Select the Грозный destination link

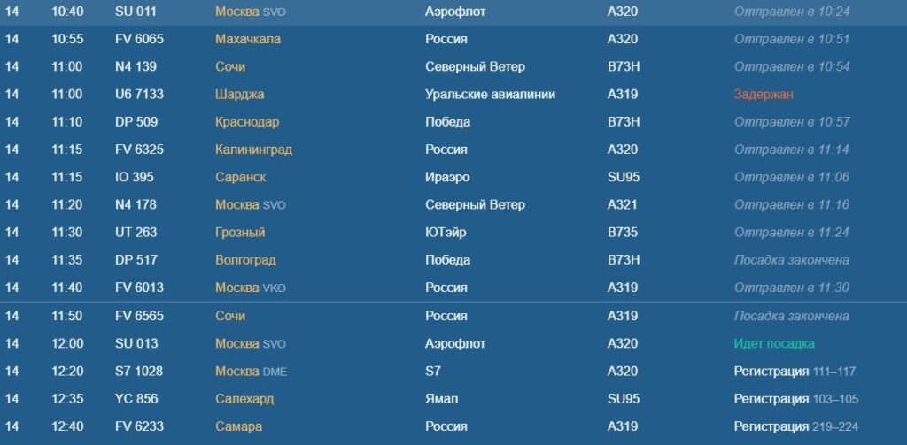(240, 233)
